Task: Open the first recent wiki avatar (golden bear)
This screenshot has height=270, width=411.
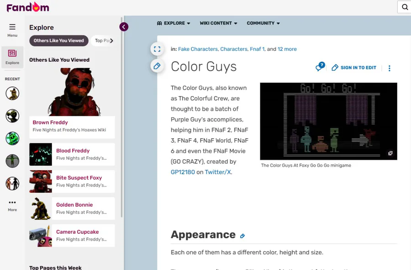Action: point(12,93)
